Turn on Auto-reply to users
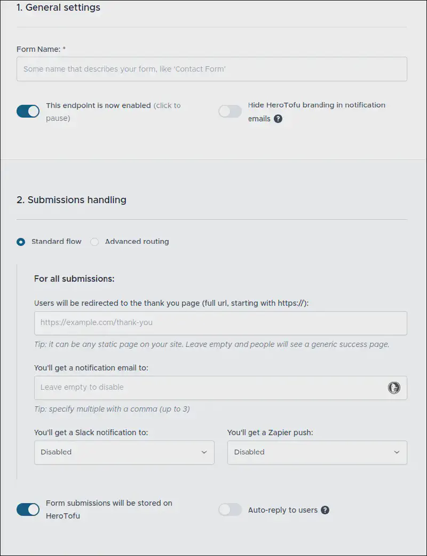 [x=230, y=509]
